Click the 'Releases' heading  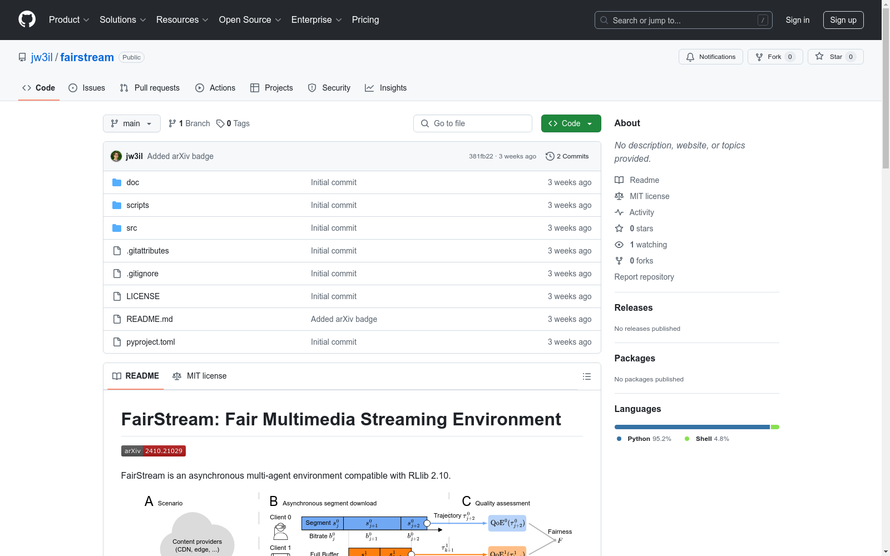click(634, 307)
